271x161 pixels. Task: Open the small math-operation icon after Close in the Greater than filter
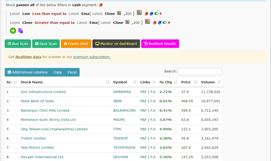128,22
